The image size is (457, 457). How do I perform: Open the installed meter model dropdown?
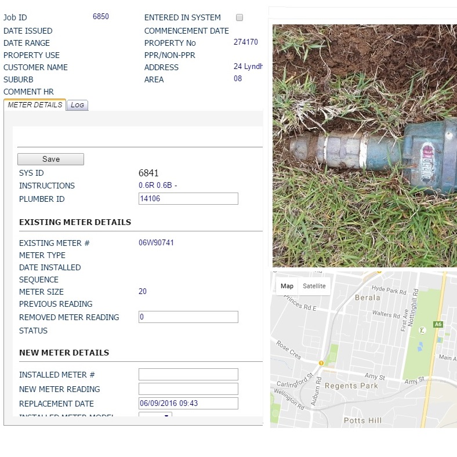coord(155,415)
